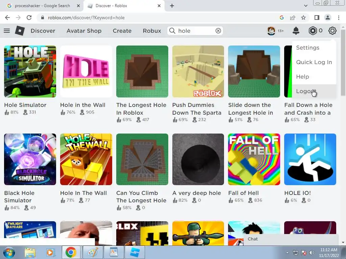Open the Chrome profile icon

(328, 18)
